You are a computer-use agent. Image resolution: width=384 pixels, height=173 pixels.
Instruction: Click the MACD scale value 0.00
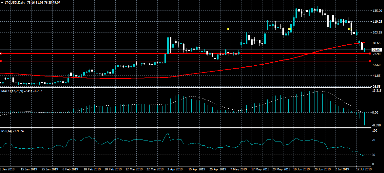(x=375, y=112)
